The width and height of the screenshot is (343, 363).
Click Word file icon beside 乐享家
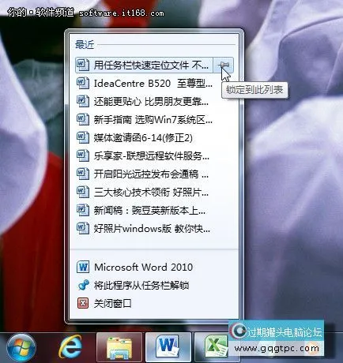83,156
